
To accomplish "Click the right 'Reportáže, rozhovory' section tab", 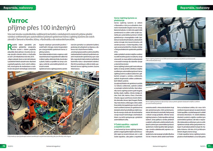I will pos(195,8).
